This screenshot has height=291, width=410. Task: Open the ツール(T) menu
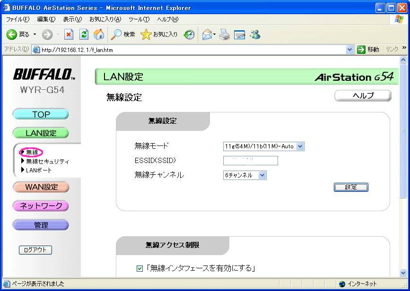point(139,19)
